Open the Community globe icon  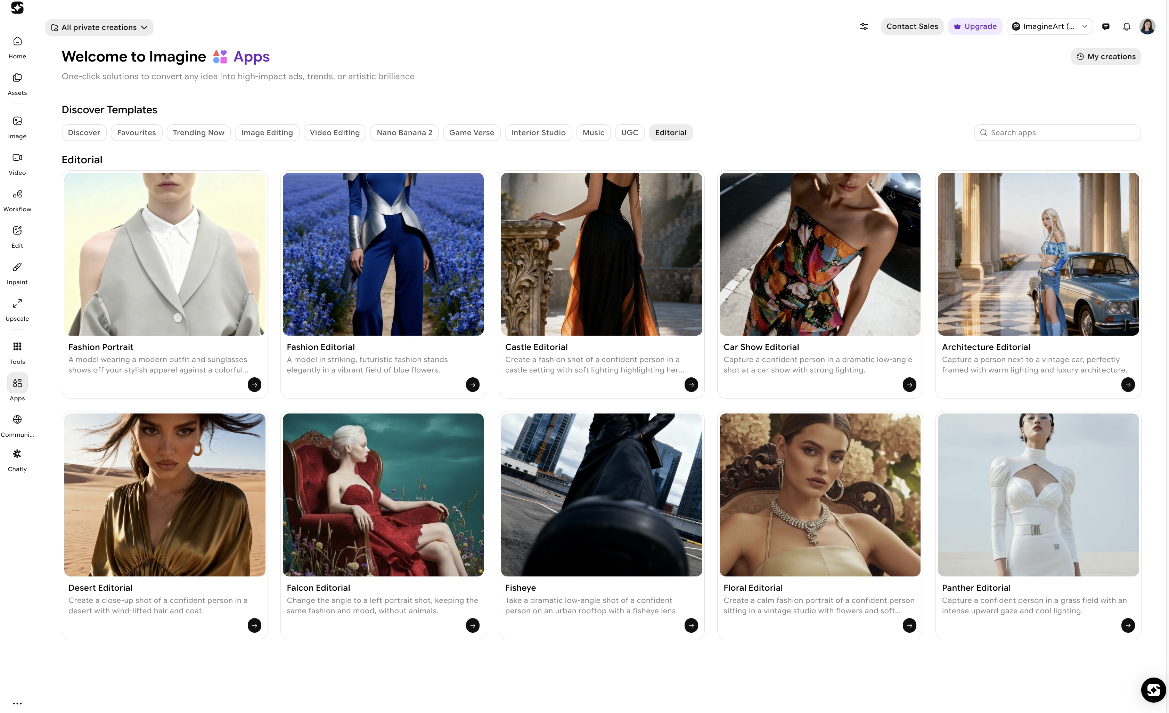(17, 420)
